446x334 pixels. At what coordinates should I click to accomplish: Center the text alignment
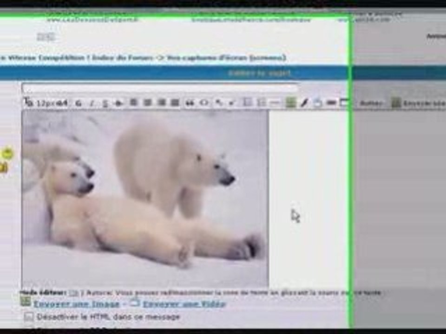pos(147,102)
